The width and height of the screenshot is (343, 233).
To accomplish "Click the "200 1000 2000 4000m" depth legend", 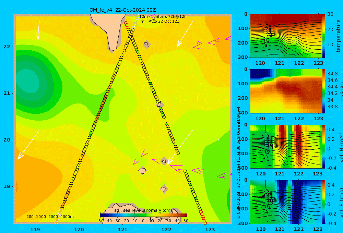I will tap(50, 217).
